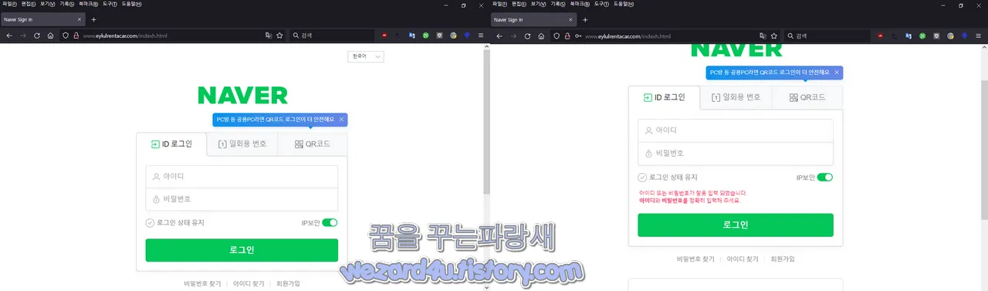Image resolution: width=988 pixels, height=291 pixels.
Task: Open the red uBlock extension icon in right window
Action: tap(881, 36)
